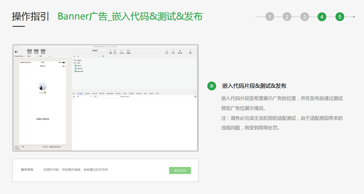Click step 4 in the progress indicator
The width and height of the screenshot is (364, 194).
[x=322, y=17]
